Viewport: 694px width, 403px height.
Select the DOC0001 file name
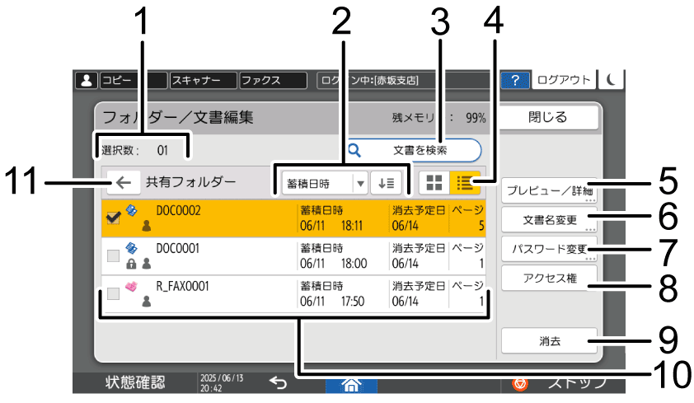tap(178, 249)
